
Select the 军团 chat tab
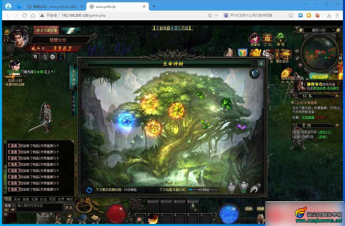click(x=52, y=199)
